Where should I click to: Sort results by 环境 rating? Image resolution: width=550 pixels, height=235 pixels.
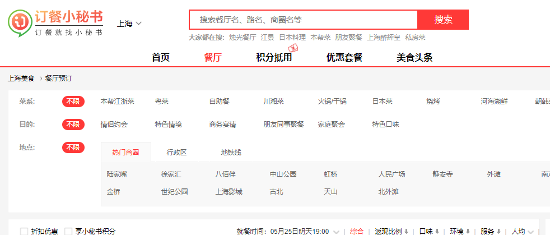click(460, 231)
